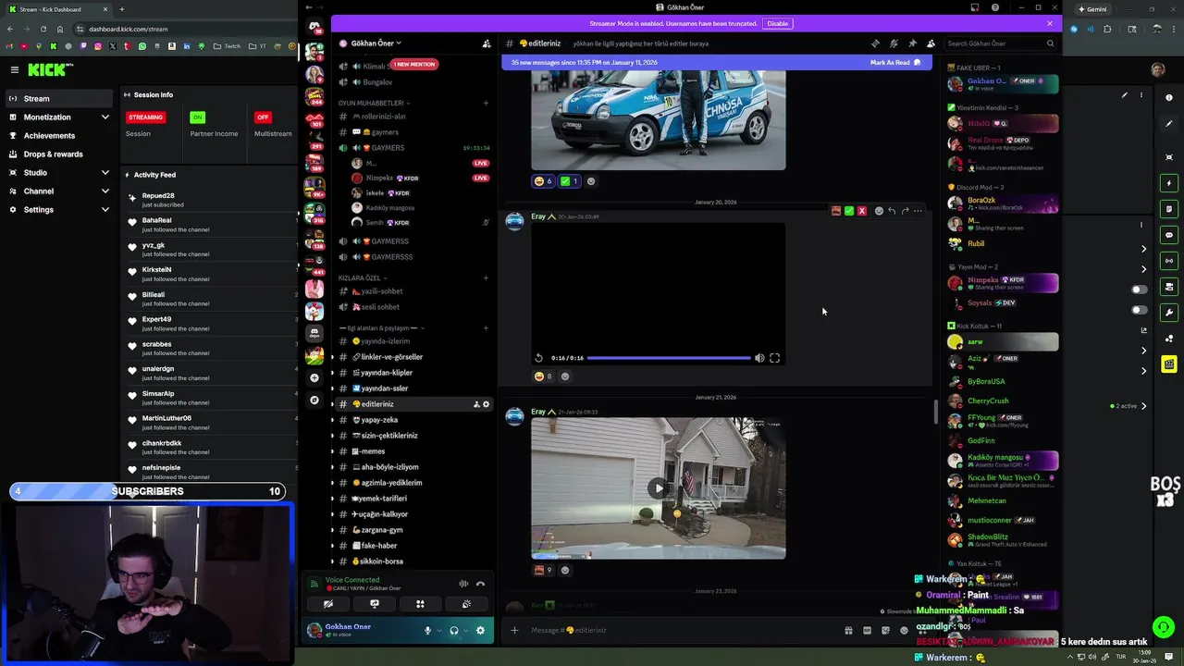The height and width of the screenshot is (666, 1184).
Task: Toggle the 6 laughing emoji reaction
Action: (543, 181)
